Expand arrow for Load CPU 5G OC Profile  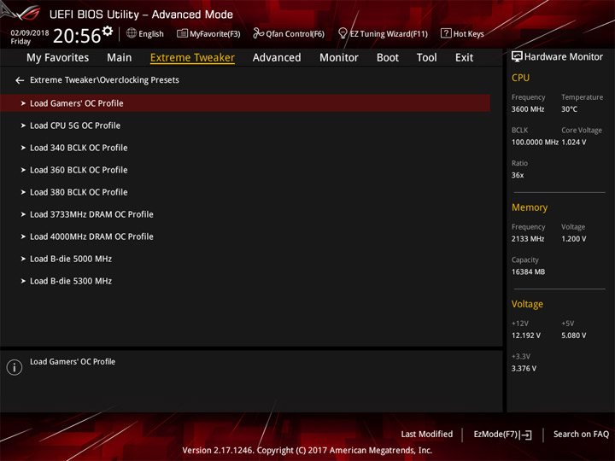(23, 125)
